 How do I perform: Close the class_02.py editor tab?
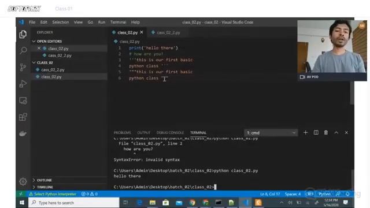142,32
